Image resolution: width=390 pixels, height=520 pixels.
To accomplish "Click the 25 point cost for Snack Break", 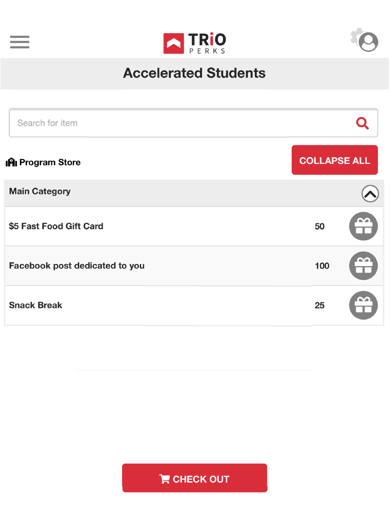I will (319, 305).
